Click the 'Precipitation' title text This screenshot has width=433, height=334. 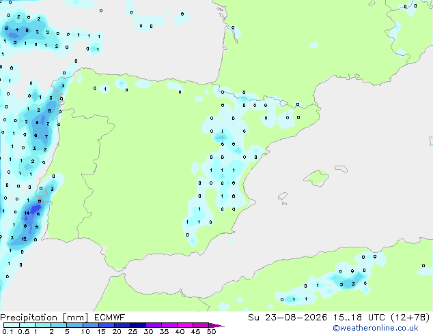pyautogui.click(x=29, y=318)
